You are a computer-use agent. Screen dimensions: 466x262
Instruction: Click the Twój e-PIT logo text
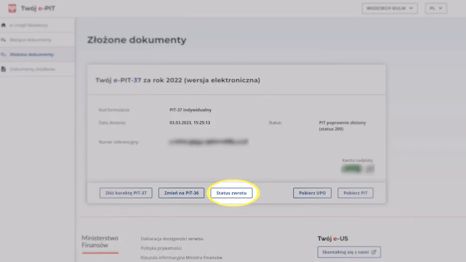tap(38, 8)
